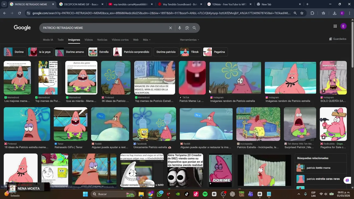Open Google account avatar on page
The image size is (354, 199).
point(343,26)
